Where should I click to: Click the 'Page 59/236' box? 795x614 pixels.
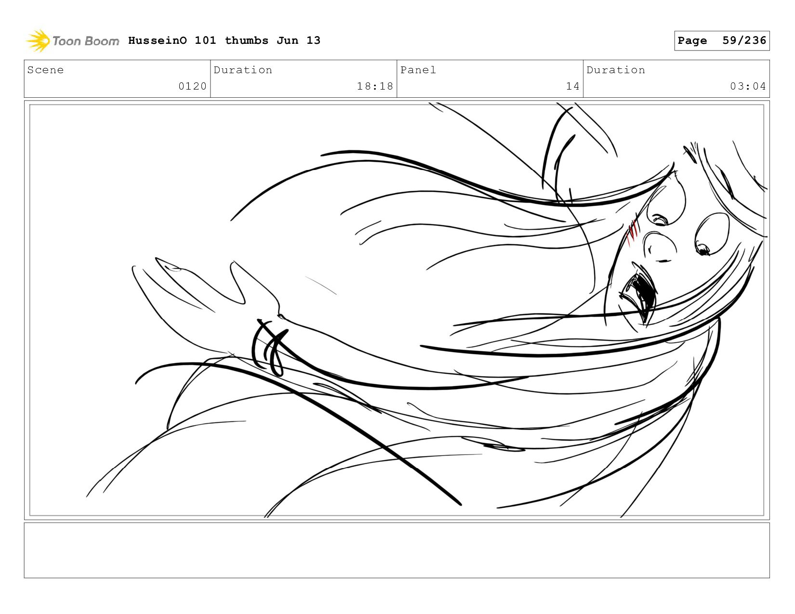tap(722, 40)
